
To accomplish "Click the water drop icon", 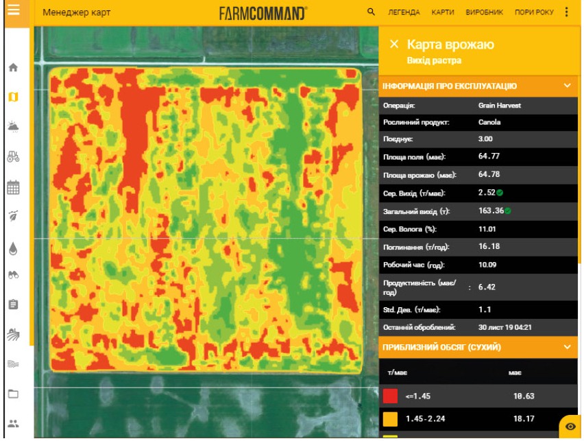I will coord(13,248).
